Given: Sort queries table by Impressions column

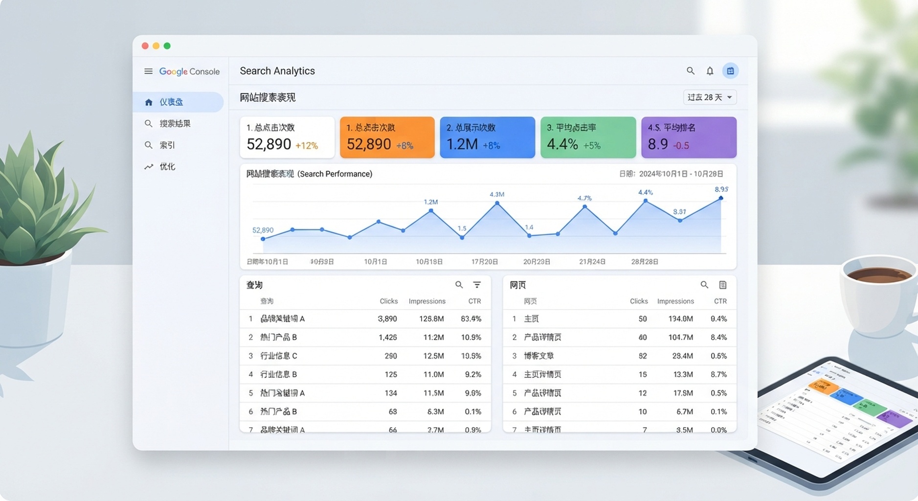Looking at the screenshot, I should coord(427,301).
